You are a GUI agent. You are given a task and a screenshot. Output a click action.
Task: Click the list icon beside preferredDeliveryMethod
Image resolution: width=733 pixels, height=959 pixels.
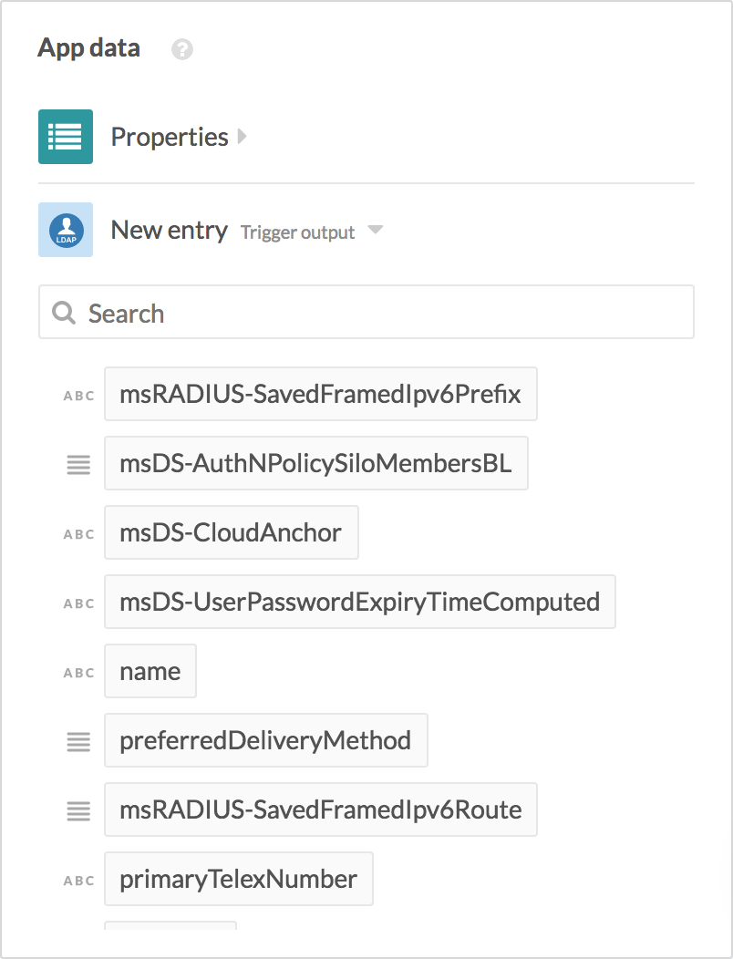78,741
